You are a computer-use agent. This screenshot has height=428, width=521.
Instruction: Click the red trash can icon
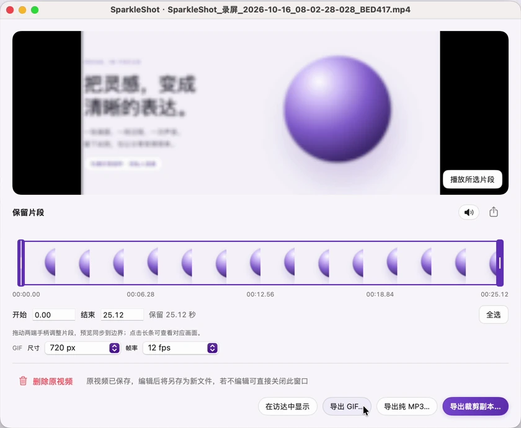tap(23, 381)
